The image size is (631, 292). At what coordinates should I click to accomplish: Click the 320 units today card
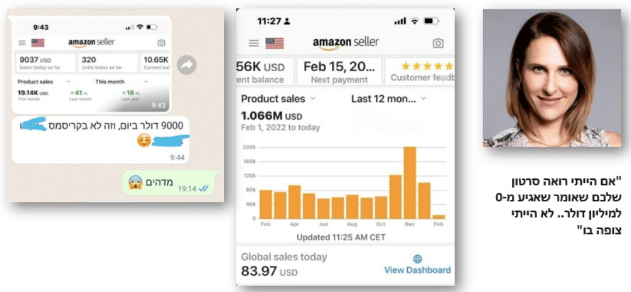coord(108,63)
